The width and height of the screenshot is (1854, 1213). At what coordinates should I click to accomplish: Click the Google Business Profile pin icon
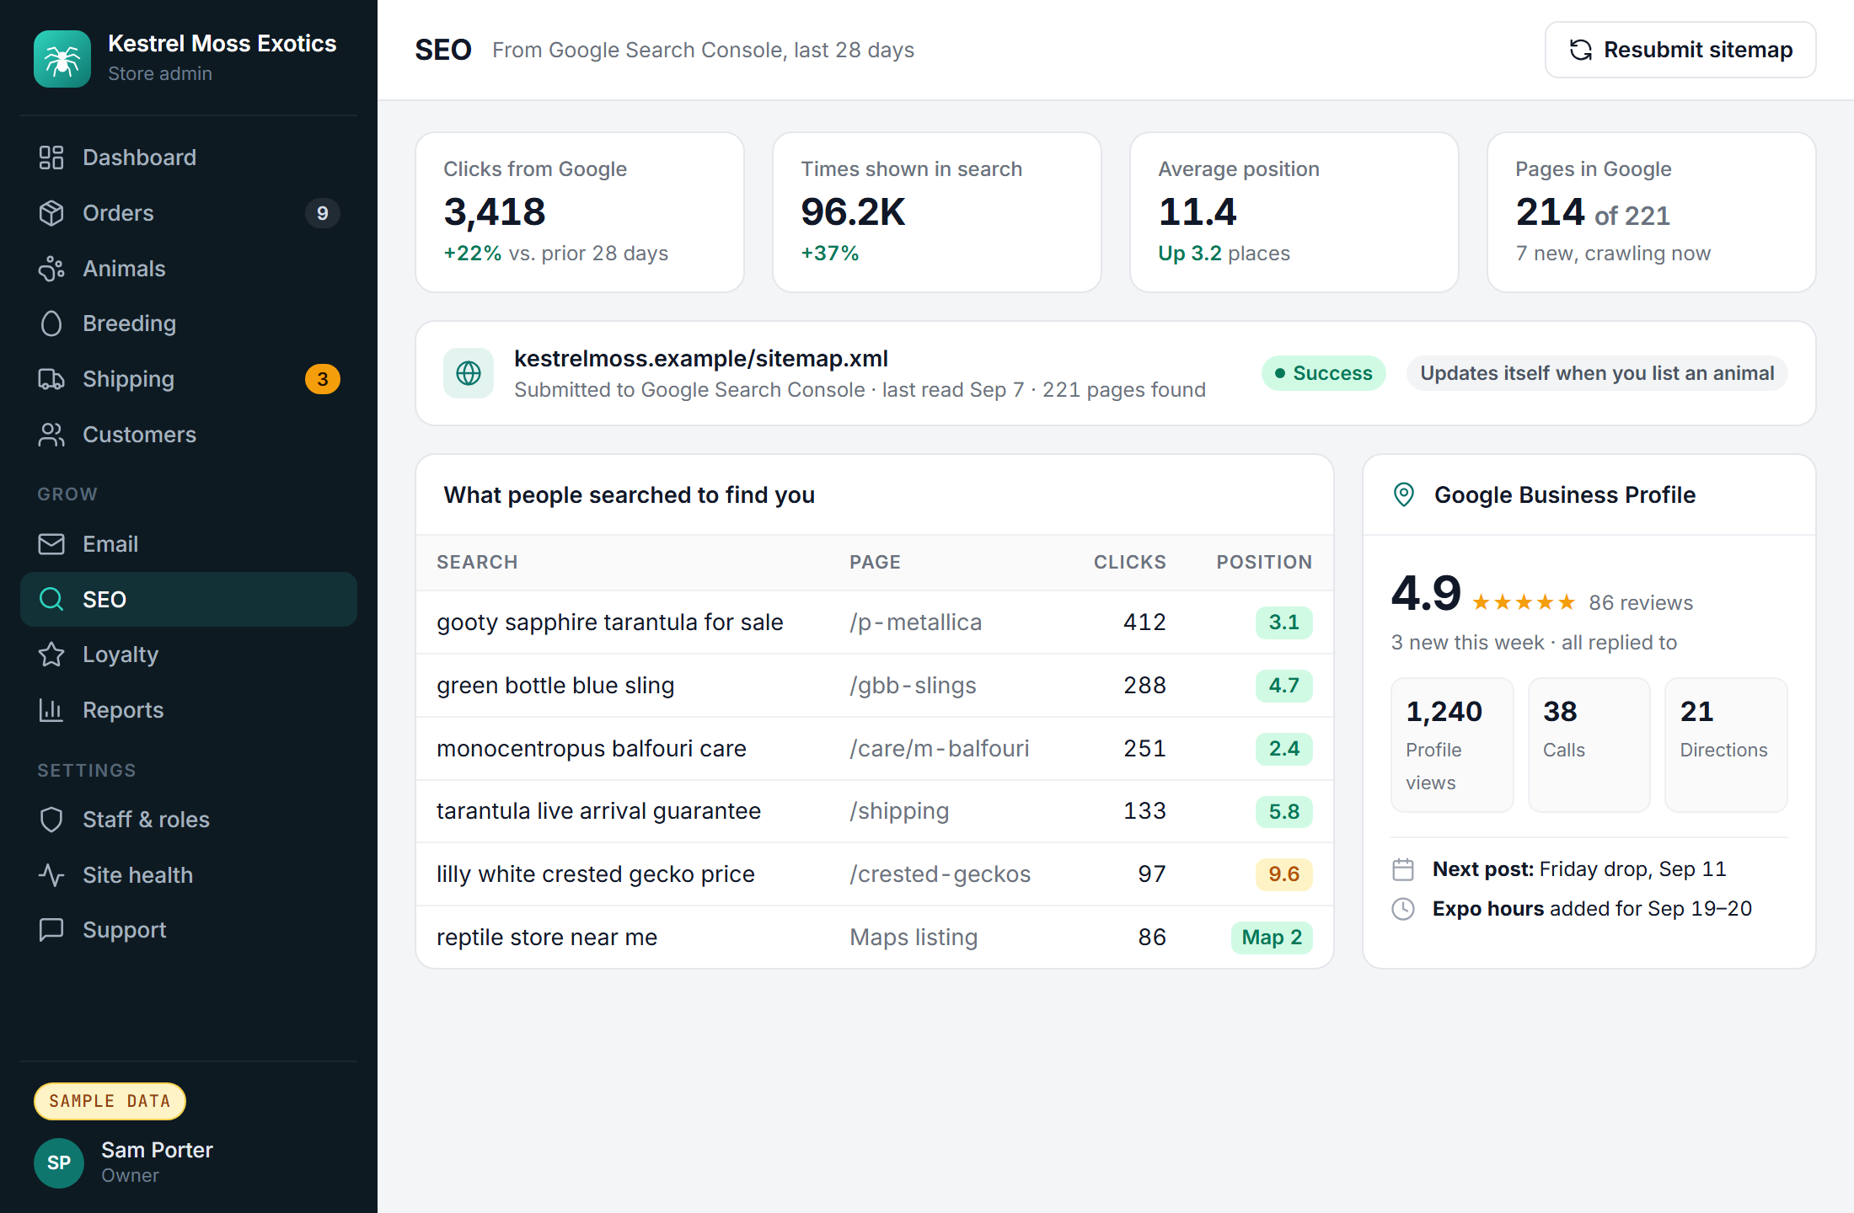point(1404,494)
